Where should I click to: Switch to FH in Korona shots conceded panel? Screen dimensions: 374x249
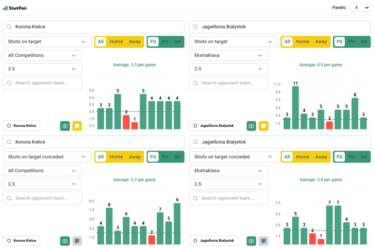[x=165, y=157]
